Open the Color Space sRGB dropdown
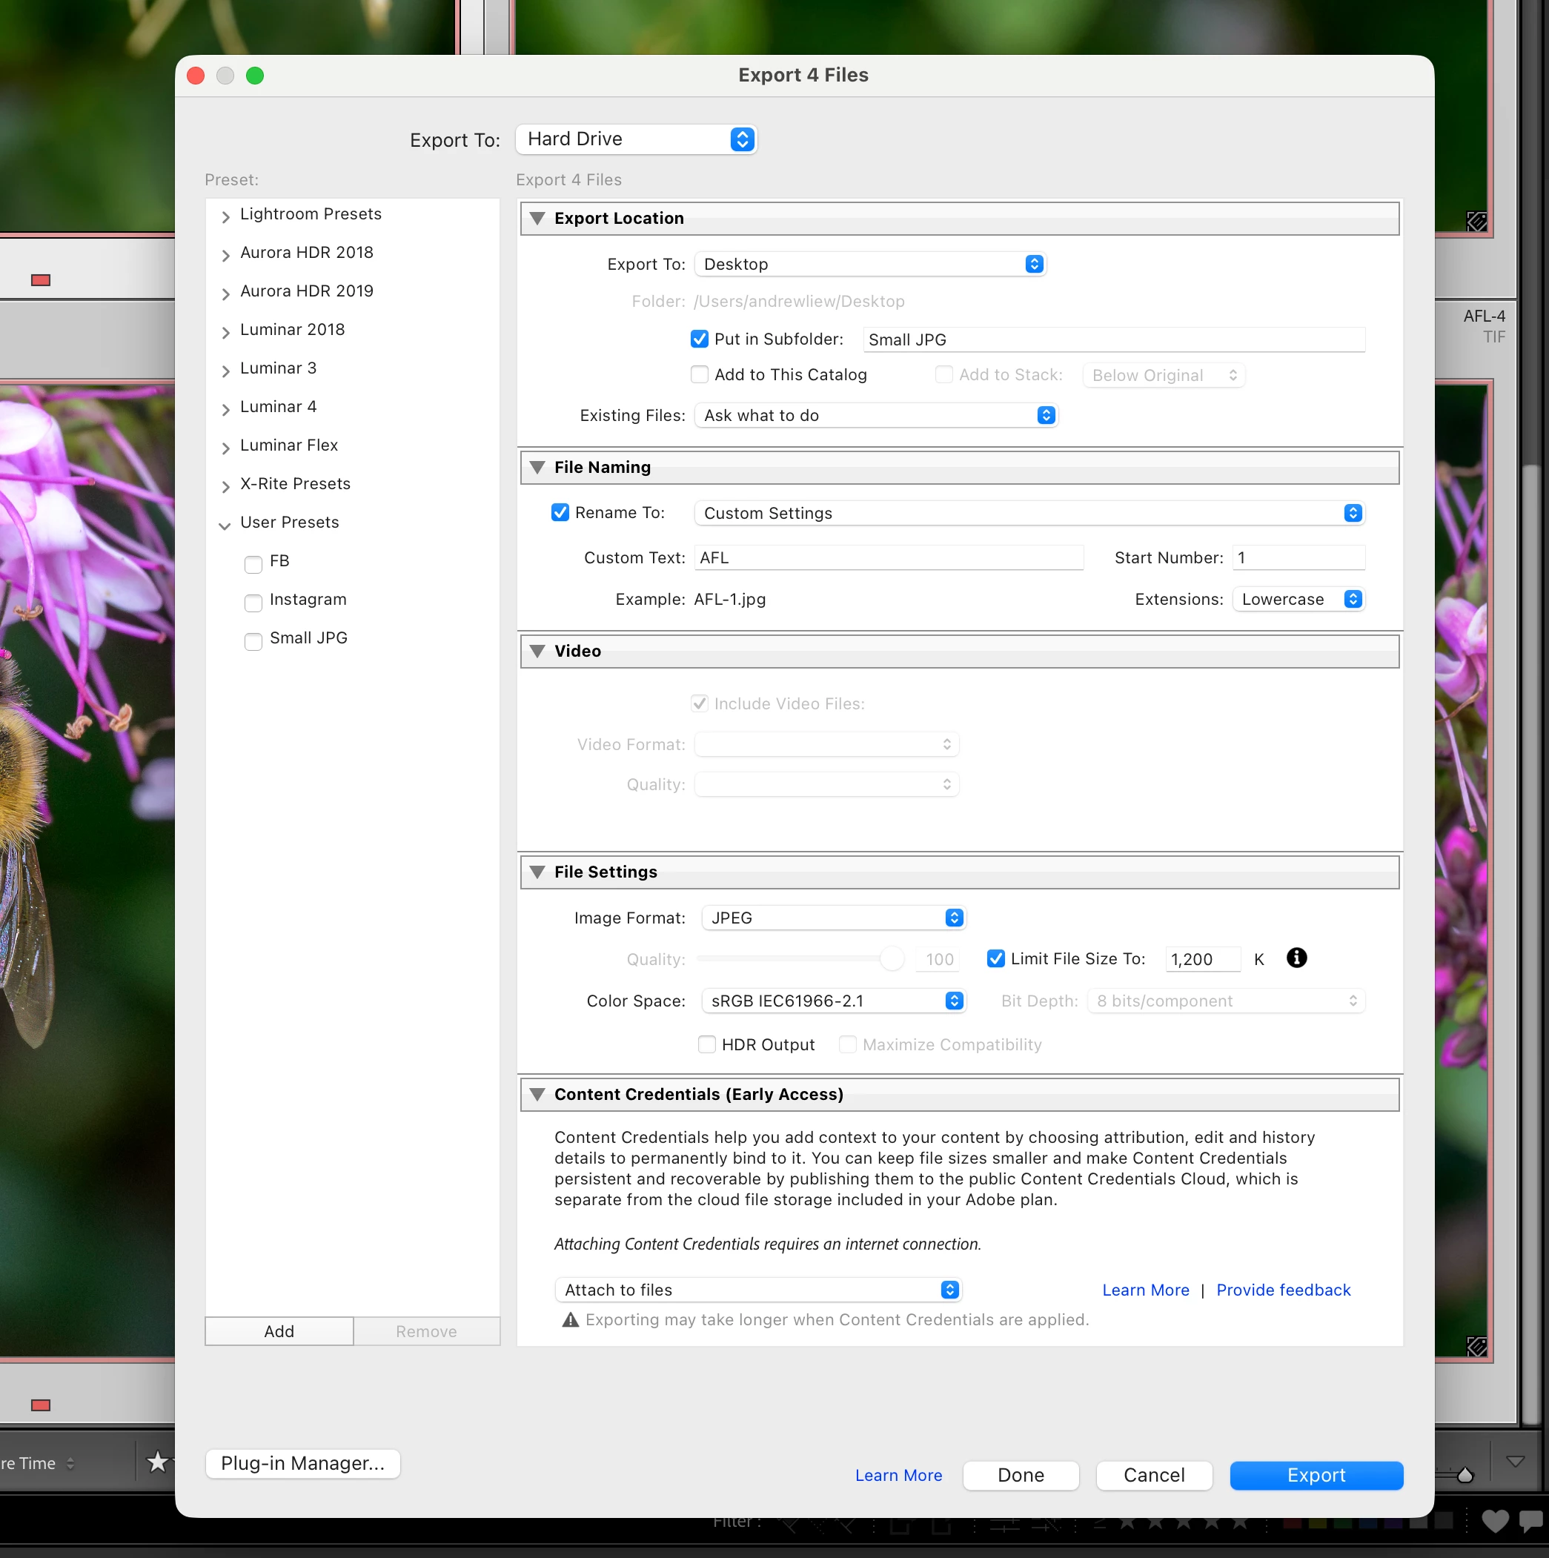Viewport: 1549px width, 1558px height. click(833, 1001)
